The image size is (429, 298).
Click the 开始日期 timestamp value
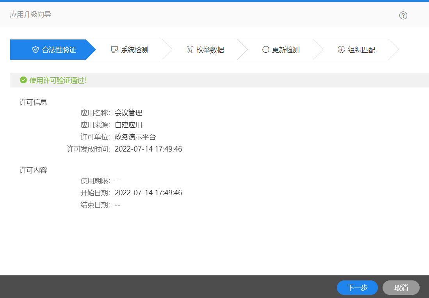148,193
